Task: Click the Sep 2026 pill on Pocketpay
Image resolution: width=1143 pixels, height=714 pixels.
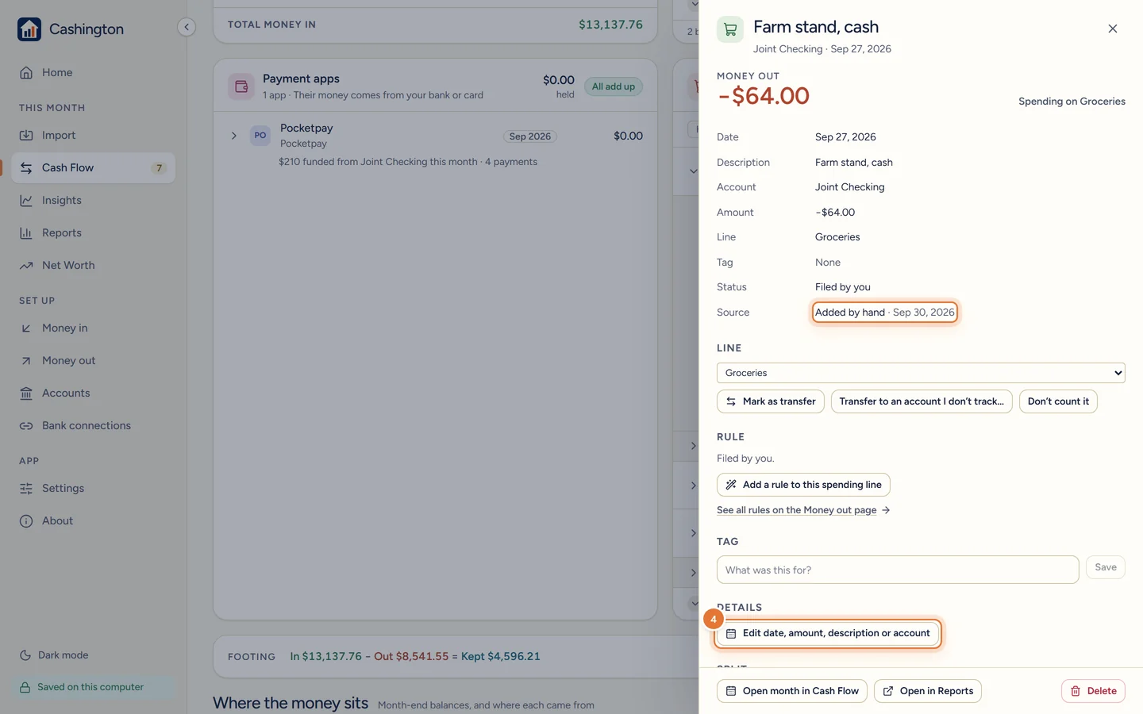Action: coord(530,136)
